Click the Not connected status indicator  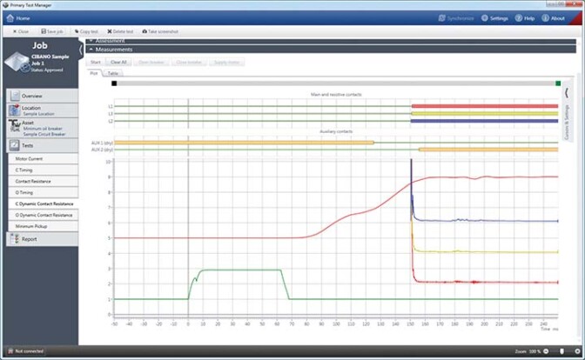coord(26,351)
